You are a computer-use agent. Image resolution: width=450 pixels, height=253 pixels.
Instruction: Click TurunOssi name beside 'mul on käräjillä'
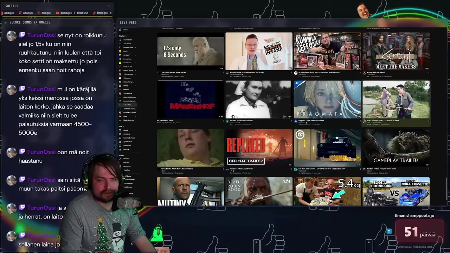(x=41, y=89)
